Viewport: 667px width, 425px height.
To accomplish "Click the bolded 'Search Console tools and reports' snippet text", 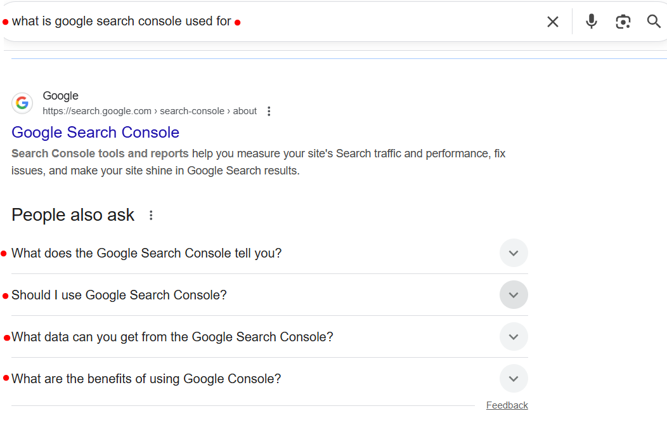I will [x=99, y=153].
